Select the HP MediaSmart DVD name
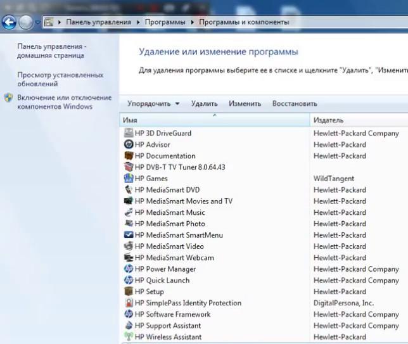Image resolution: width=408 pixels, height=344 pixels. [x=167, y=189]
